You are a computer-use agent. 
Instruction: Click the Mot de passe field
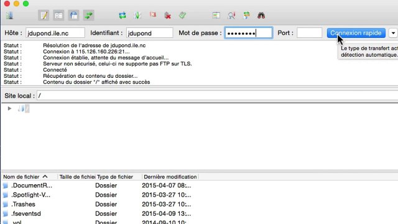click(x=249, y=33)
